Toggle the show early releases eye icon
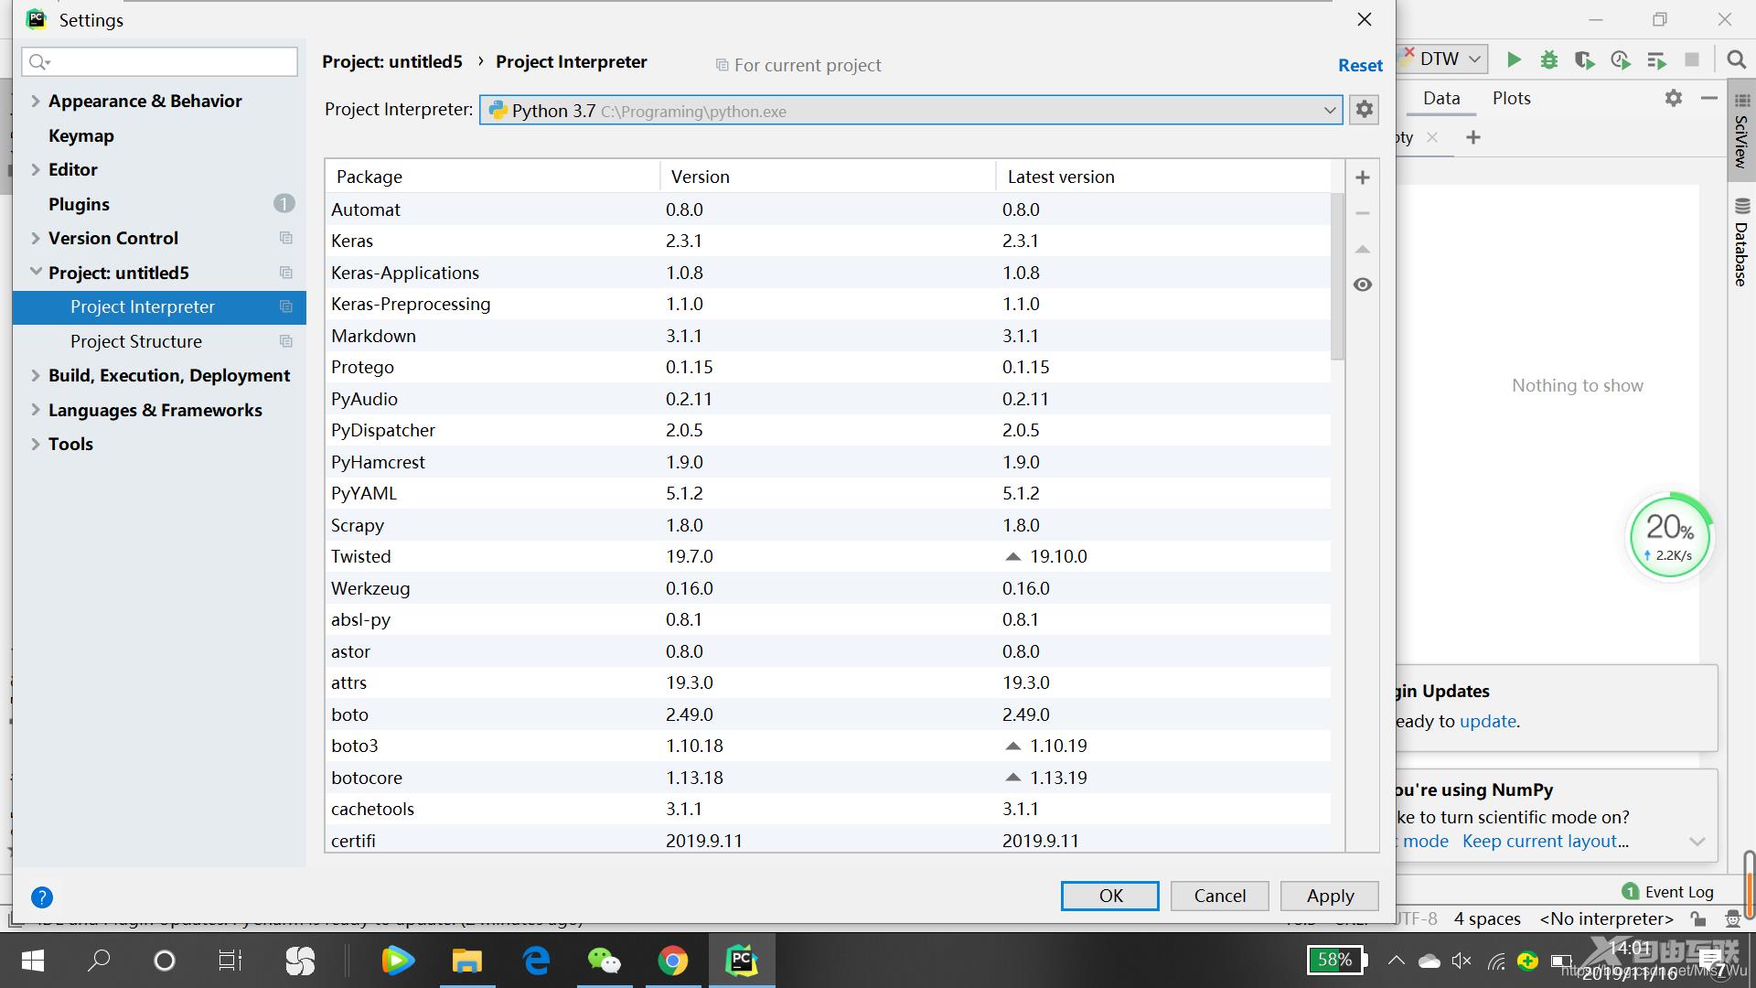 tap(1362, 285)
